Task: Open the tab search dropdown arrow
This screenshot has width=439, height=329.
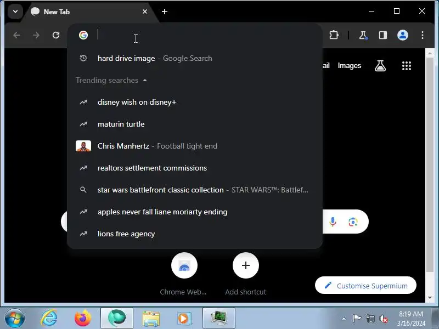Action: [x=15, y=12]
